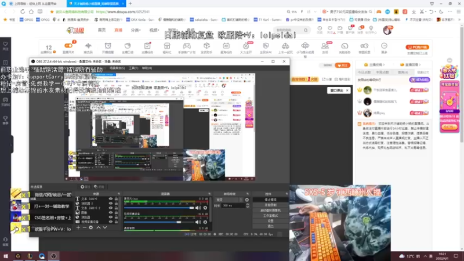Open the 帮助(H) menu in OBS

click(147, 68)
